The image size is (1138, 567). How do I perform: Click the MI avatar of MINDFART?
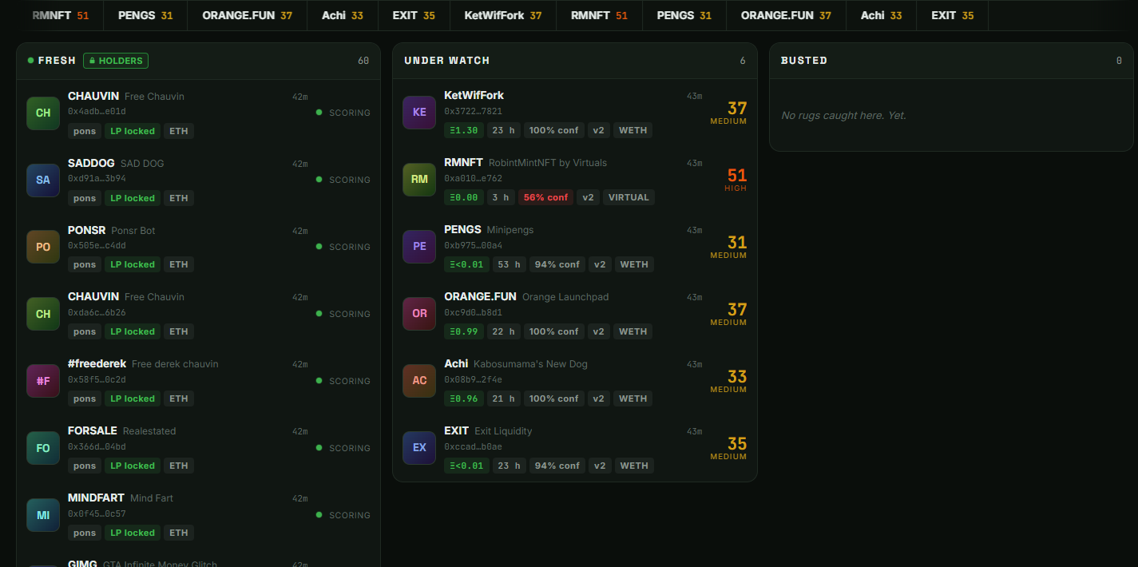43,515
